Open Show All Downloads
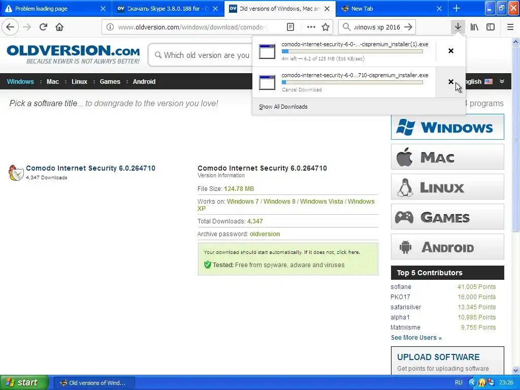This screenshot has height=390, width=520. (x=283, y=107)
